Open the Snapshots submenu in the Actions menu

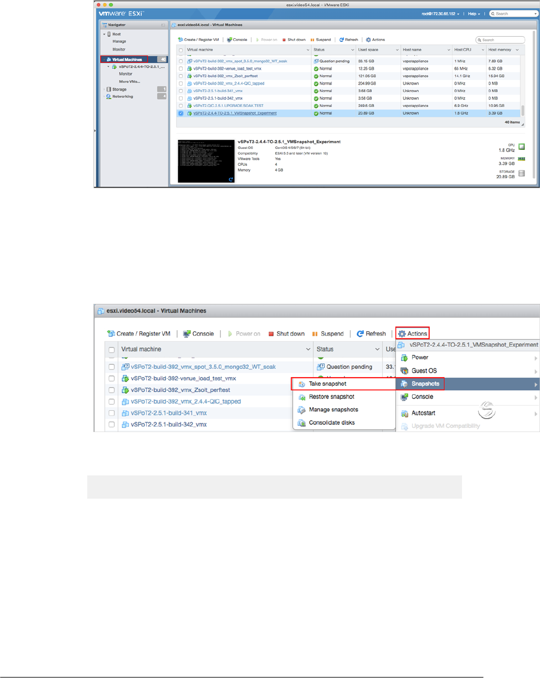[468, 384]
